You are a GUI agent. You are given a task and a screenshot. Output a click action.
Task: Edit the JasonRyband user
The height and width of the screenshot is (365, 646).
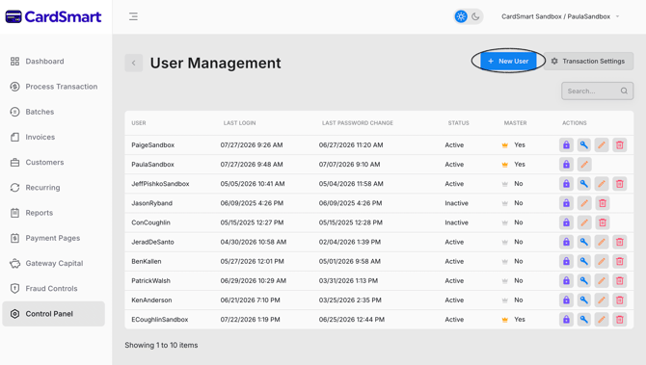(583, 203)
